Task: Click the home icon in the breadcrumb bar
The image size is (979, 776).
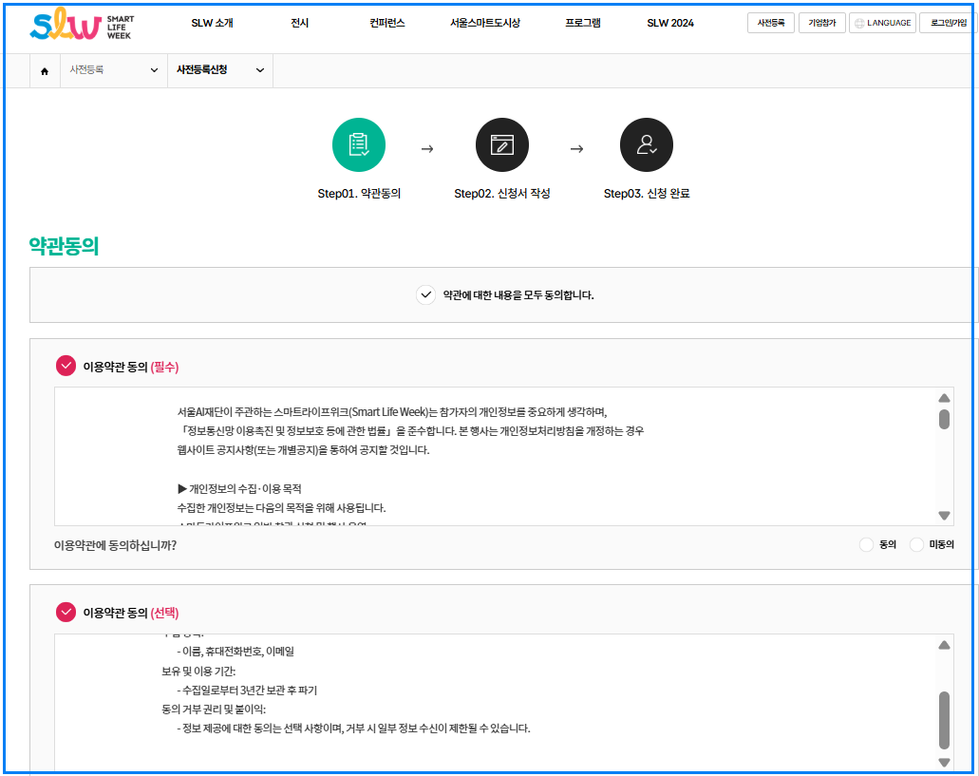Action: coord(45,70)
